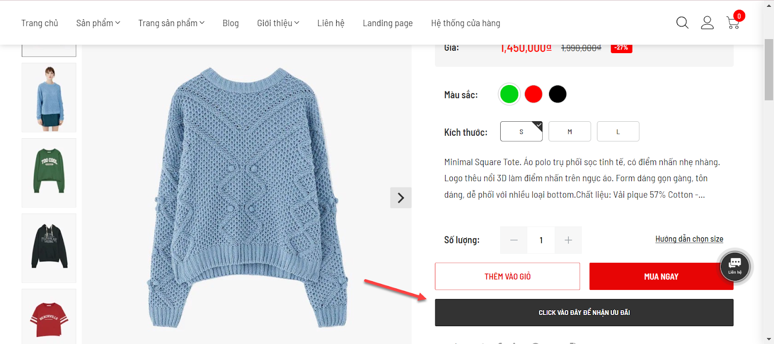Increase quantity with plus icon
774x344 pixels.
[x=568, y=240]
